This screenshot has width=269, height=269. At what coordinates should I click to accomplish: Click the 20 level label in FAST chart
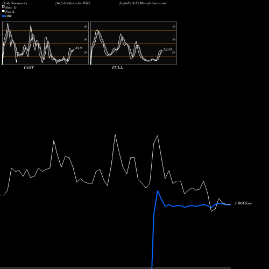[x=86, y=52]
